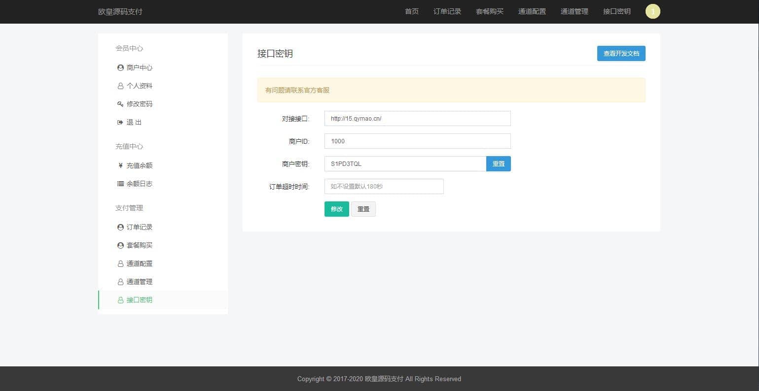
Task: Click the yen icon beside 充值余额
Action: 120,166
